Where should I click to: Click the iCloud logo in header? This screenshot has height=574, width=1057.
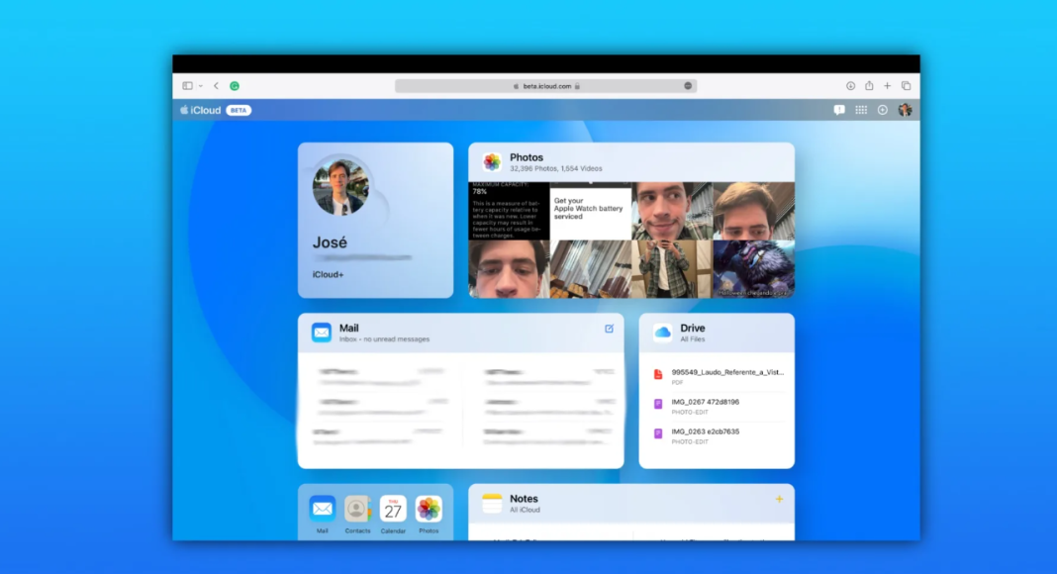(200, 110)
